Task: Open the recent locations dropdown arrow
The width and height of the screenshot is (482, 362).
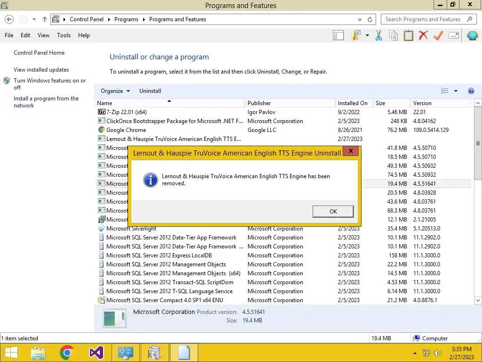Action: [34, 19]
